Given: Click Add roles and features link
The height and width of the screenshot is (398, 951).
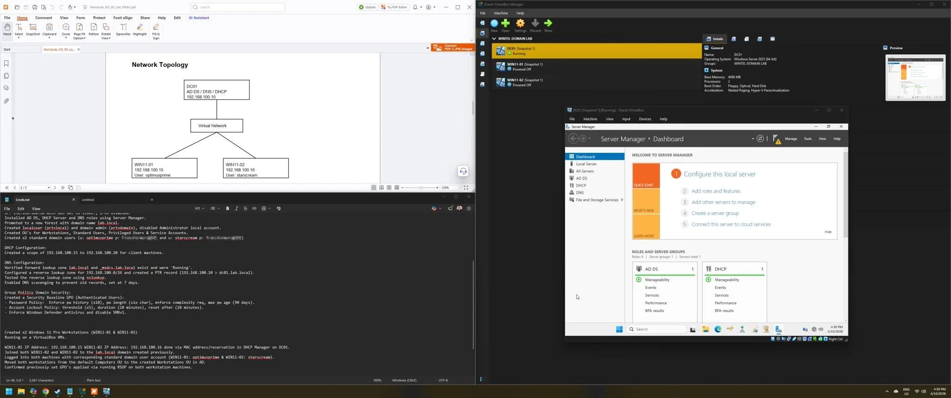Looking at the screenshot, I should pos(716,191).
